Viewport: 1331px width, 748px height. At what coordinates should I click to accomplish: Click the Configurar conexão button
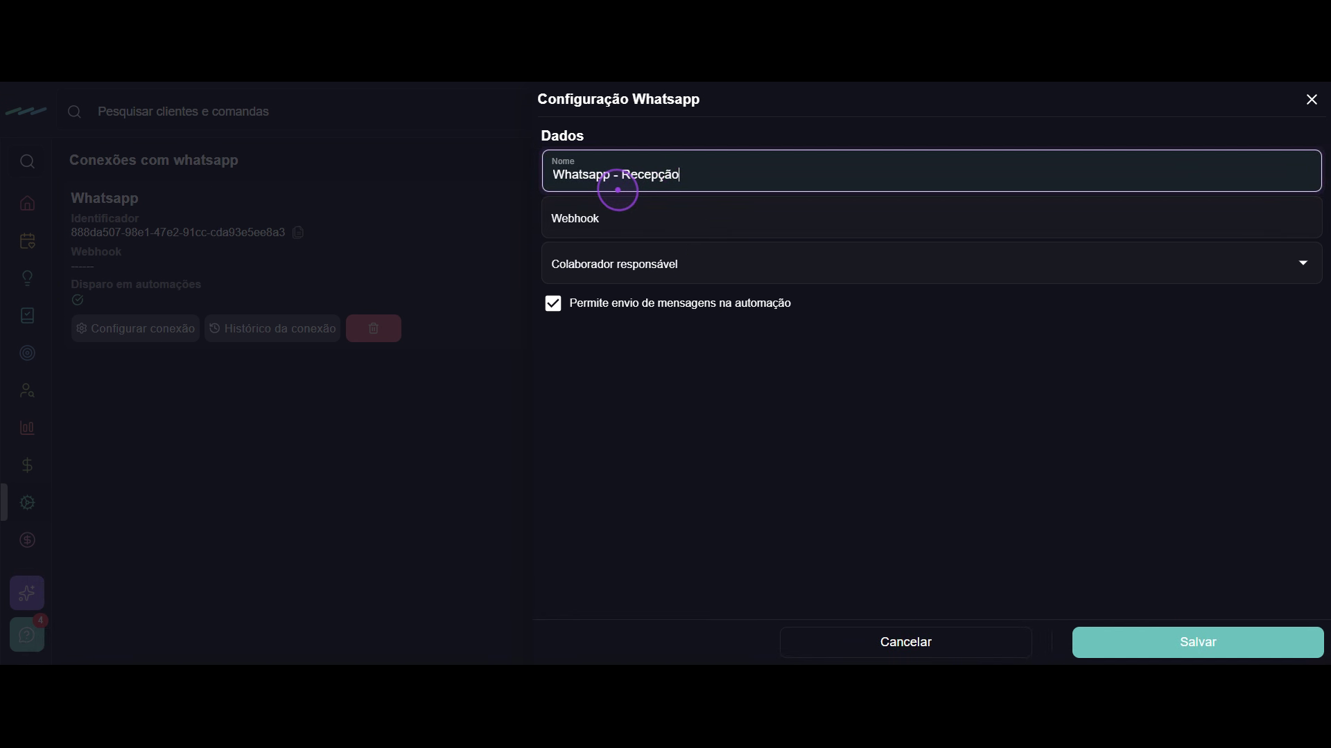click(135, 328)
